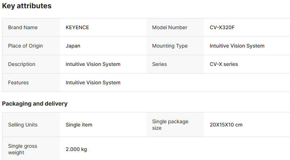Click the Mounting Type label cell
The image size is (290, 160).
(170, 46)
